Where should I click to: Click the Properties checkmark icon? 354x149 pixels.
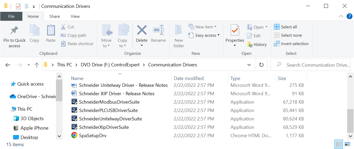point(235,30)
